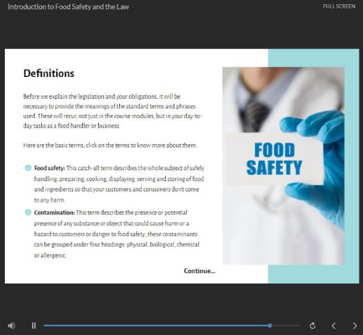The width and height of the screenshot is (363, 335).
Task: Click the 'Here are the basic terms' sentence
Action: pyautogui.click(x=110, y=145)
